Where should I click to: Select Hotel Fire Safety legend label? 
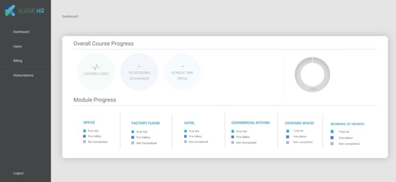[x=196, y=136]
